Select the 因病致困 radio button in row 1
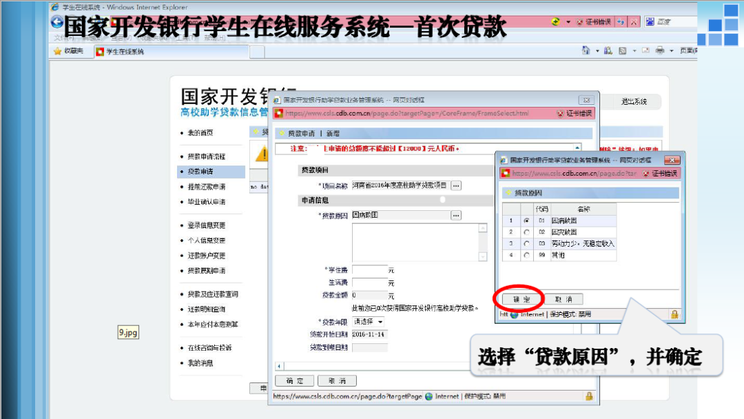Image resolution: width=744 pixels, height=419 pixels. pos(526,221)
